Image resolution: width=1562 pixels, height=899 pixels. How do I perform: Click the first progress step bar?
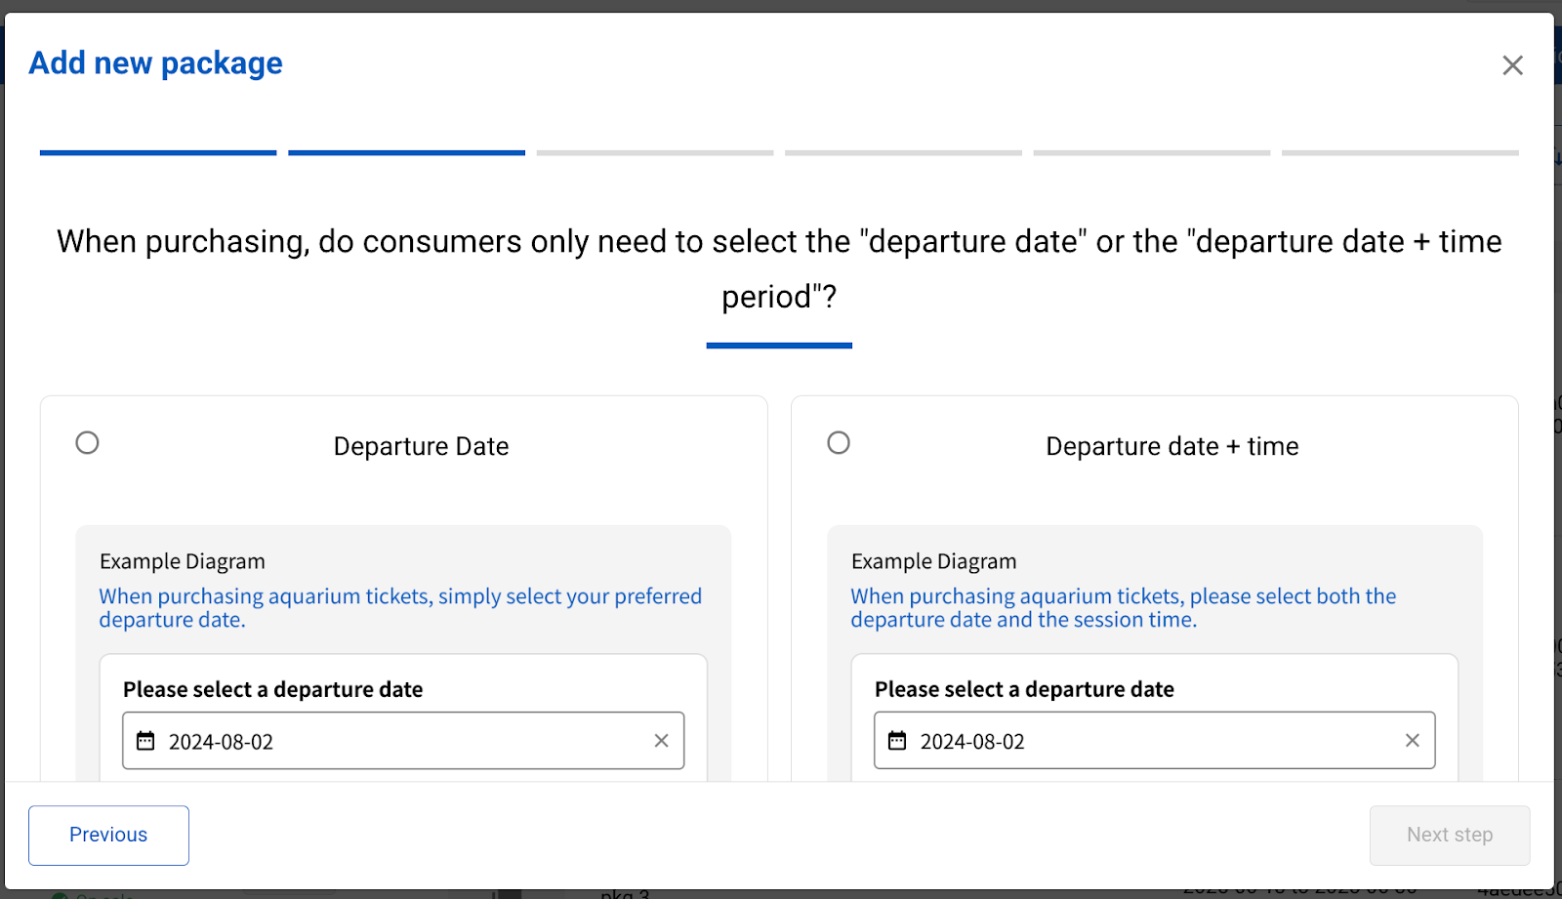[158, 152]
